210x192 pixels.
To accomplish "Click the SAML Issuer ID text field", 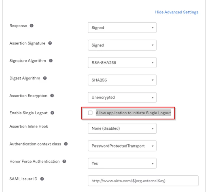I will click(x=143, y=181).
